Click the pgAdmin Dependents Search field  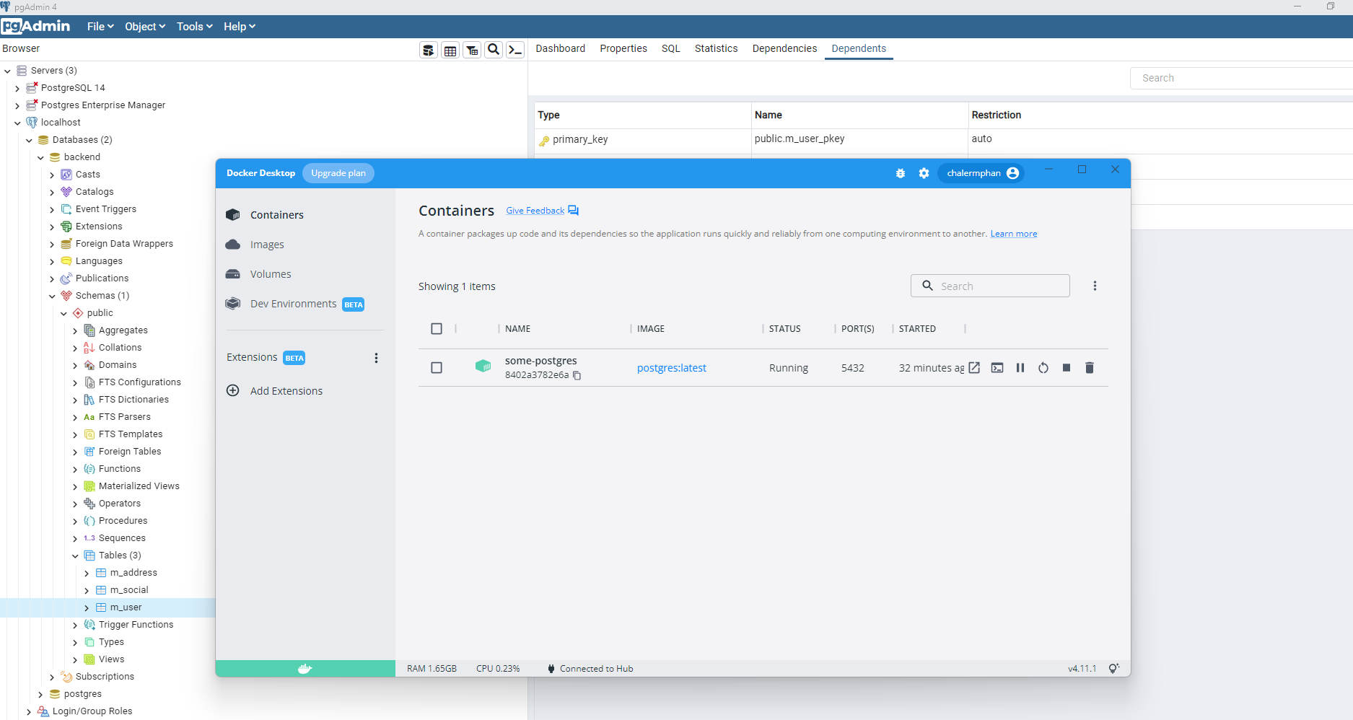pos(1241,78)
